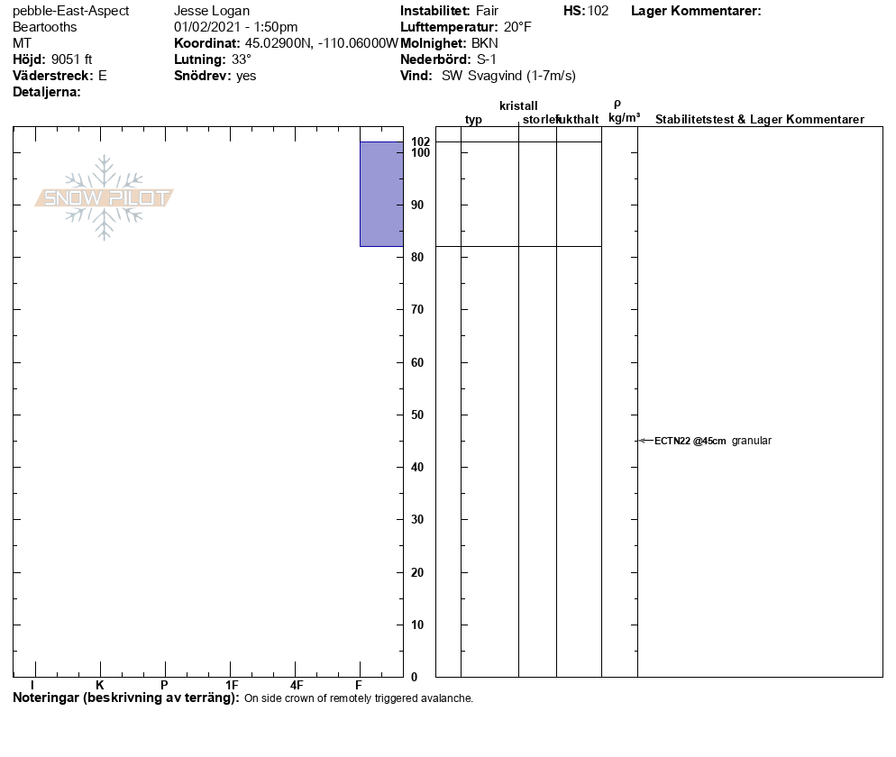Click the SnowPilot snowflake logo
The image size is (896, 757).
pos(105,197)
